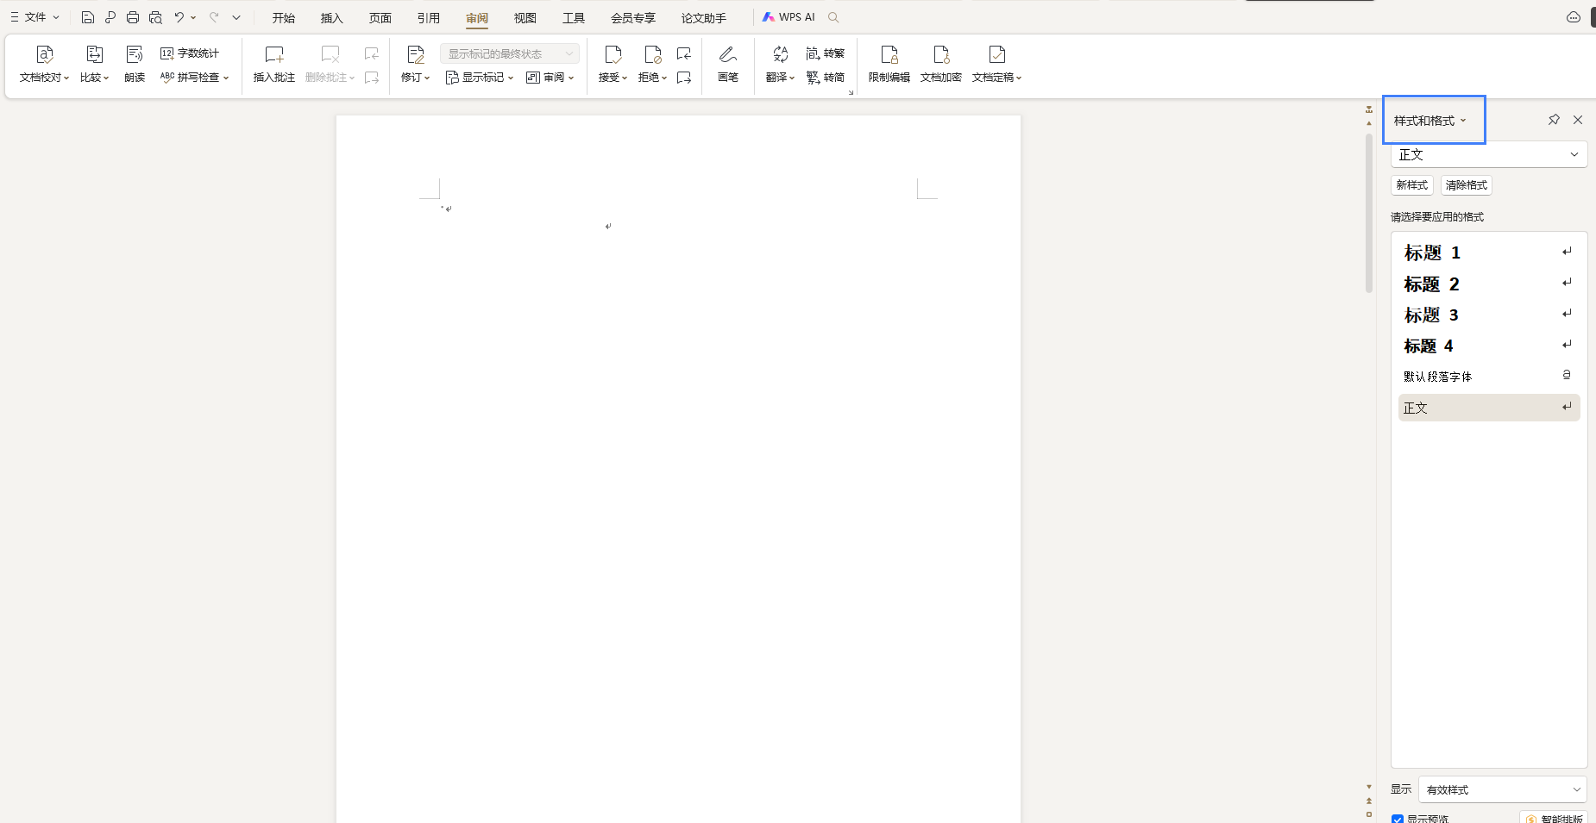1596x823 pixels.
Task: Click the 清除格式 button
Action: pyautogui.click(x=1467, y=185)
